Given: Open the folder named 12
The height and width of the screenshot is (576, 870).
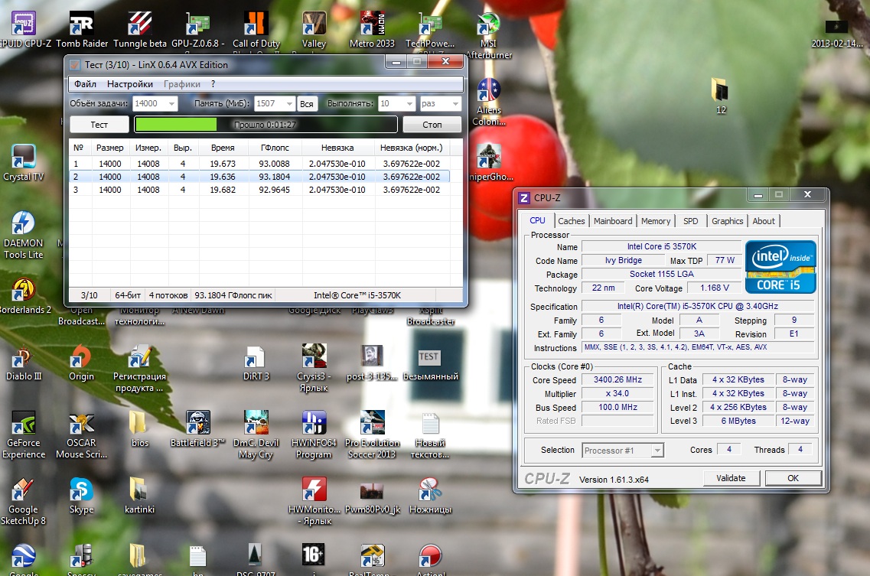Looking at the screenshot, I should coord(720,90).
